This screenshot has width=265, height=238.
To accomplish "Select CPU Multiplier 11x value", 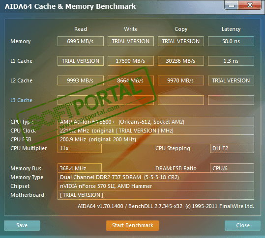I will (80, 148).
